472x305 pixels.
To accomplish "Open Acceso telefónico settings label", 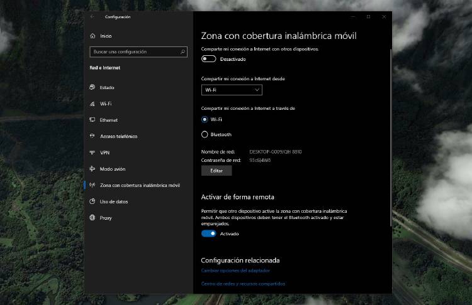I will pyautogui.click(x=118, y=136).
